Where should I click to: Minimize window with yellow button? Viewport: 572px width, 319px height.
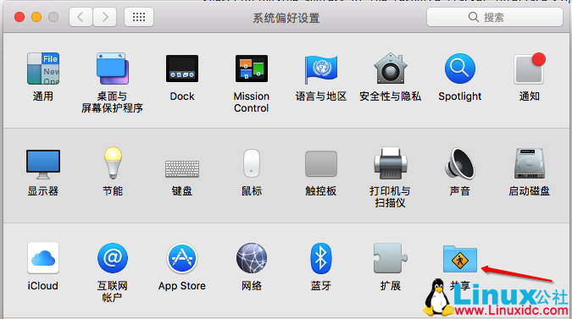point(36,17)
